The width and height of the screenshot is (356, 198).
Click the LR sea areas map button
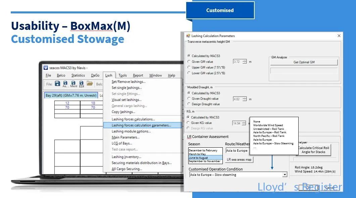(x=239, y=160)
